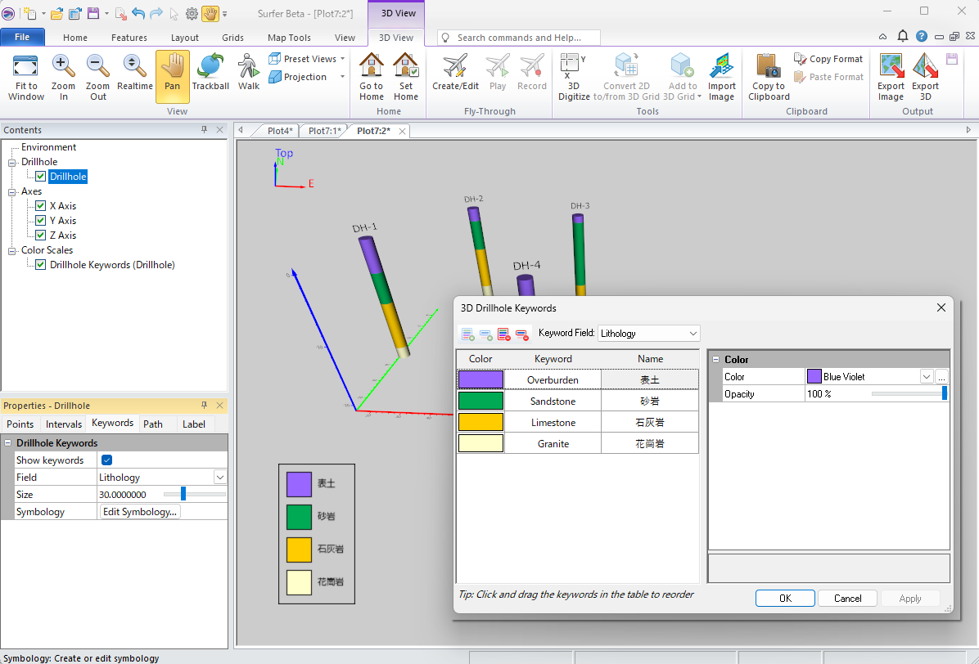Click the Edit Symbology button
The image size is (979, 664).
click(139, 512)
